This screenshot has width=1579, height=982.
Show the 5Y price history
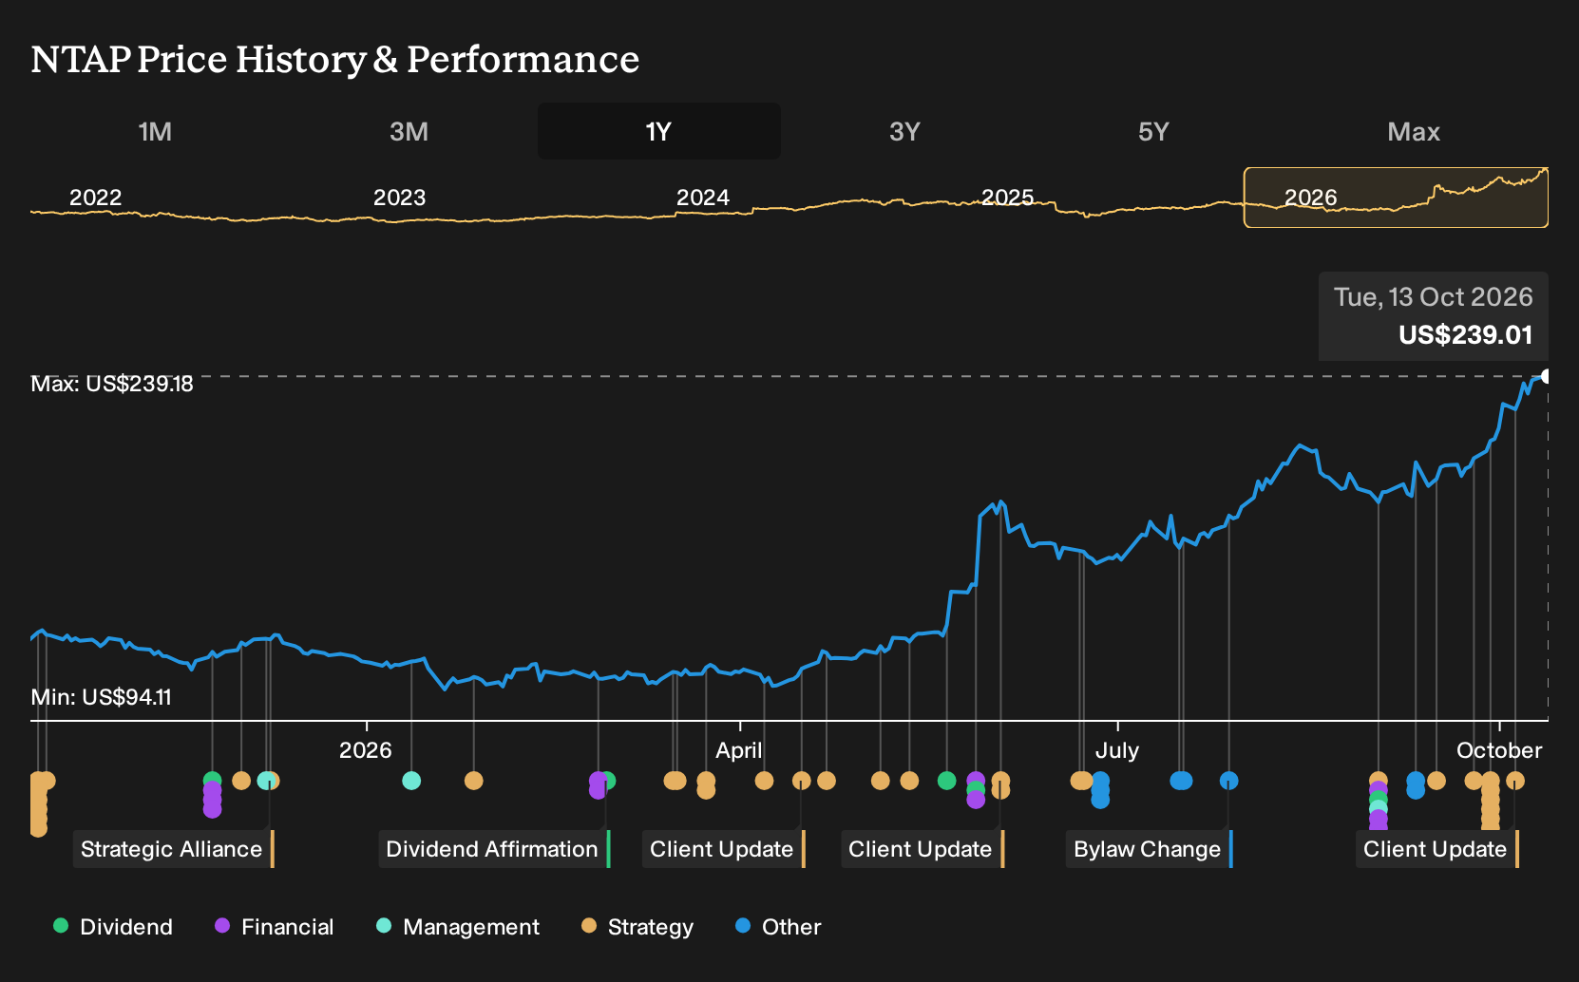pos(1153,131)
